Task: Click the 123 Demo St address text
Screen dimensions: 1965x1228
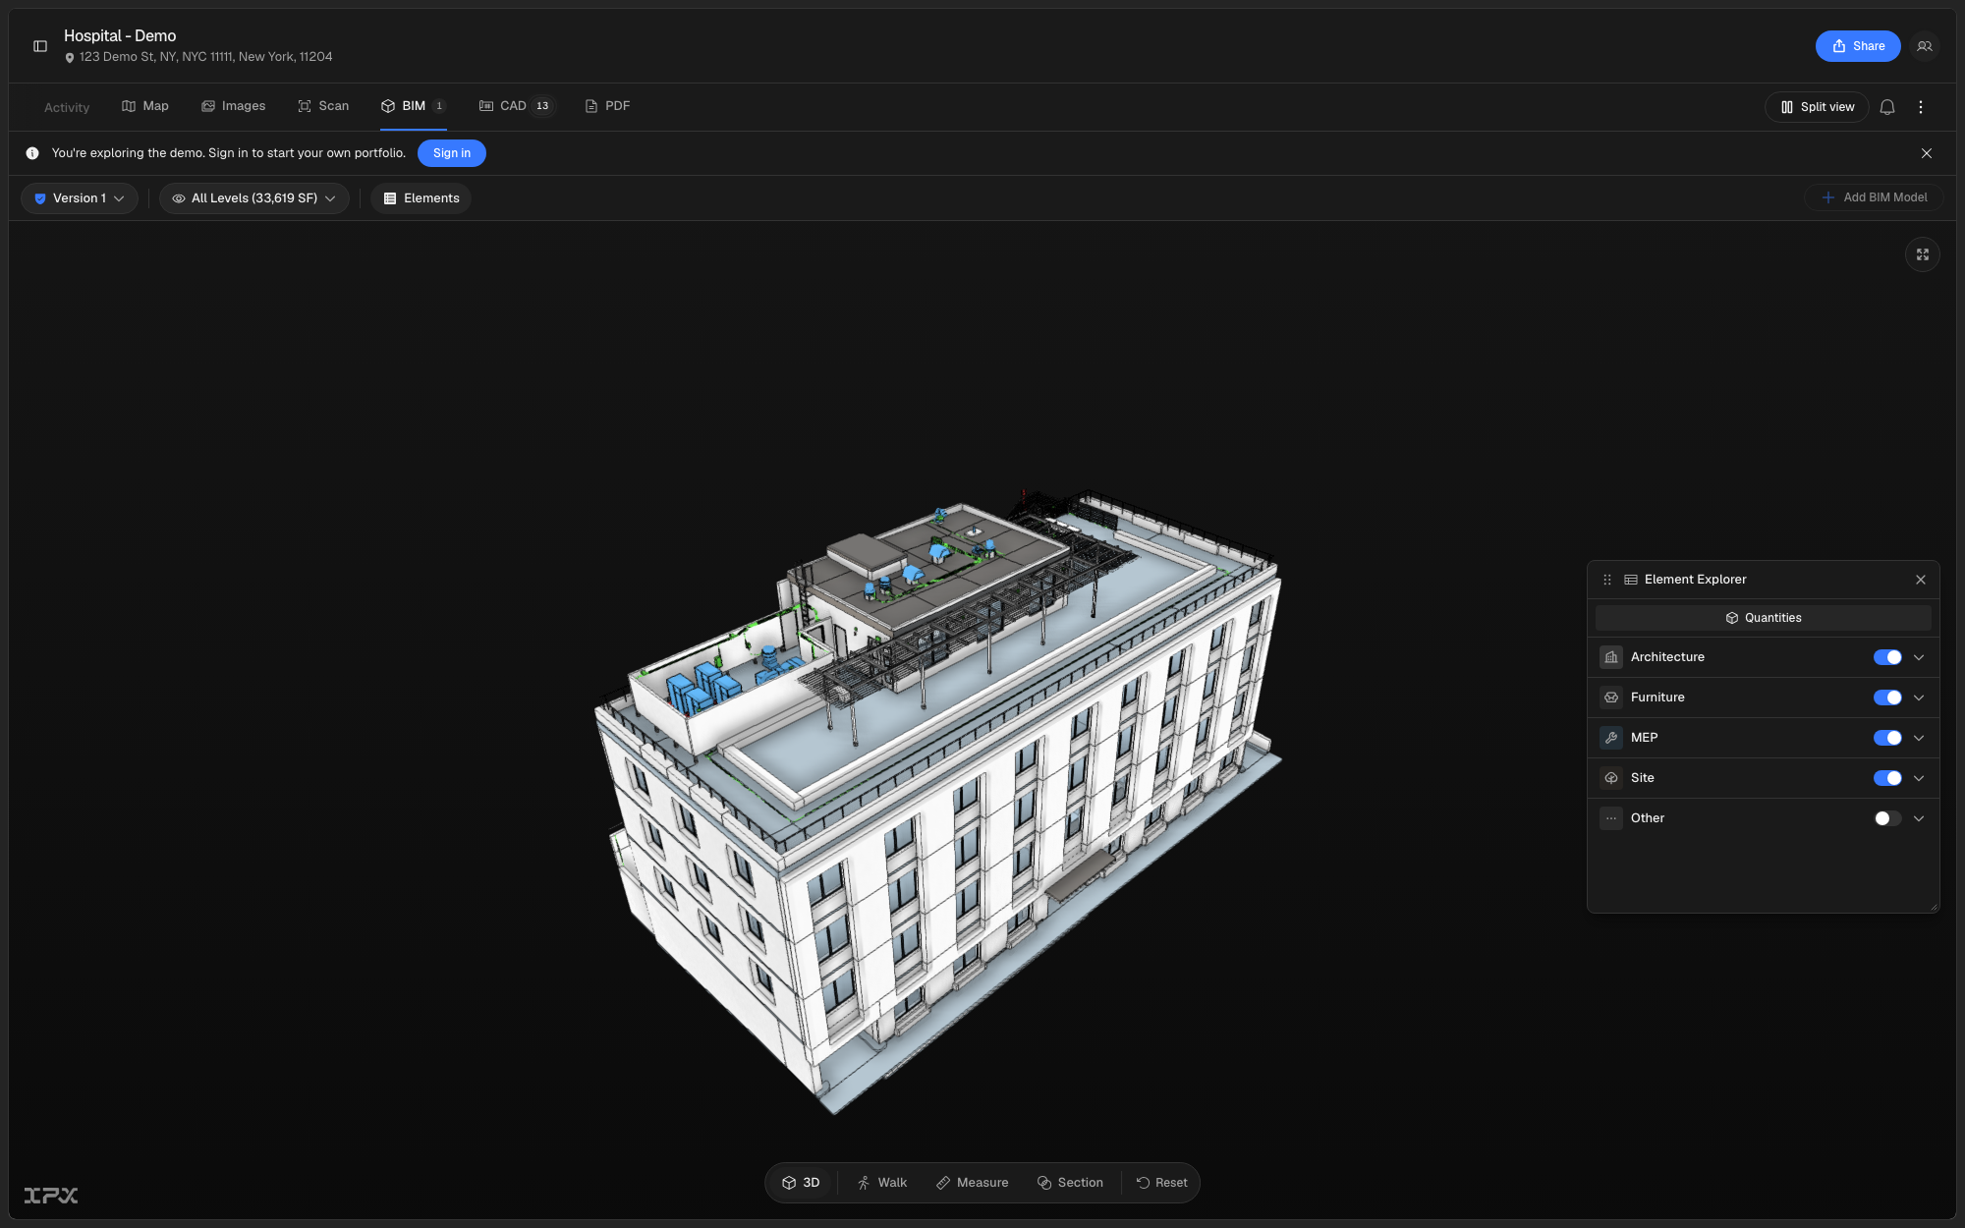Action: point(206,57)
